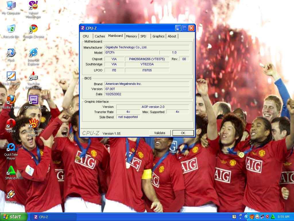Open the About tab
294x221 pixels.
tap(172, 36)
